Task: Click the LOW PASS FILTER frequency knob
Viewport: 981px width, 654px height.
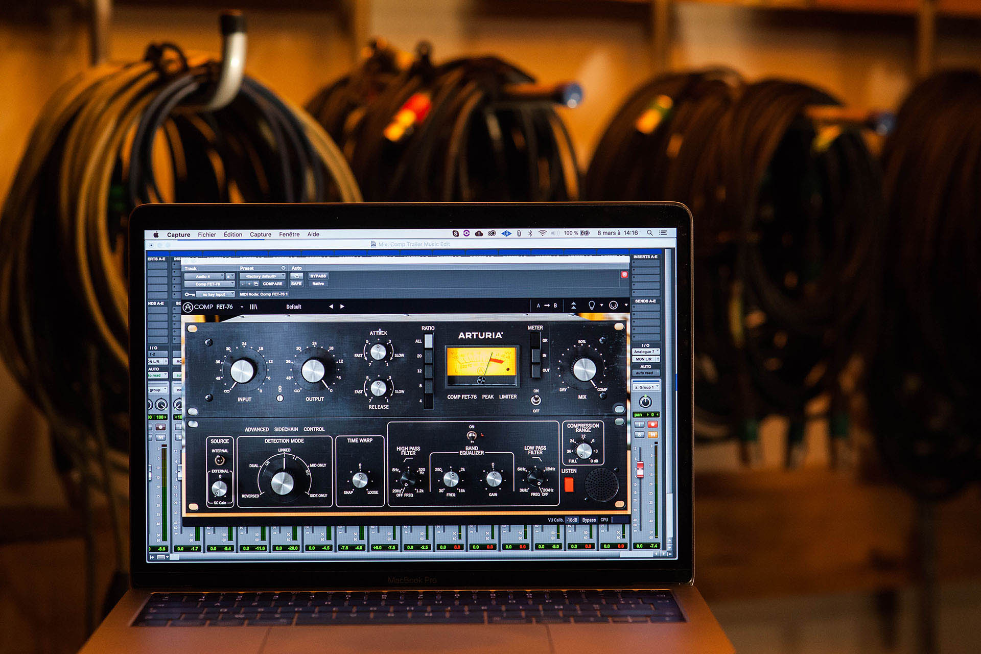Action: [x=535, y=478]
